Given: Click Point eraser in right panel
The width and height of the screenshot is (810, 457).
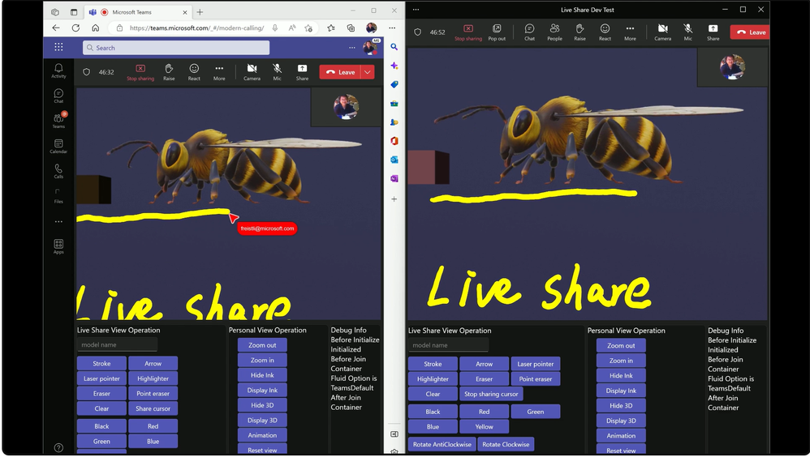Looking at the screenshot, I should click(x=536, y=379).
